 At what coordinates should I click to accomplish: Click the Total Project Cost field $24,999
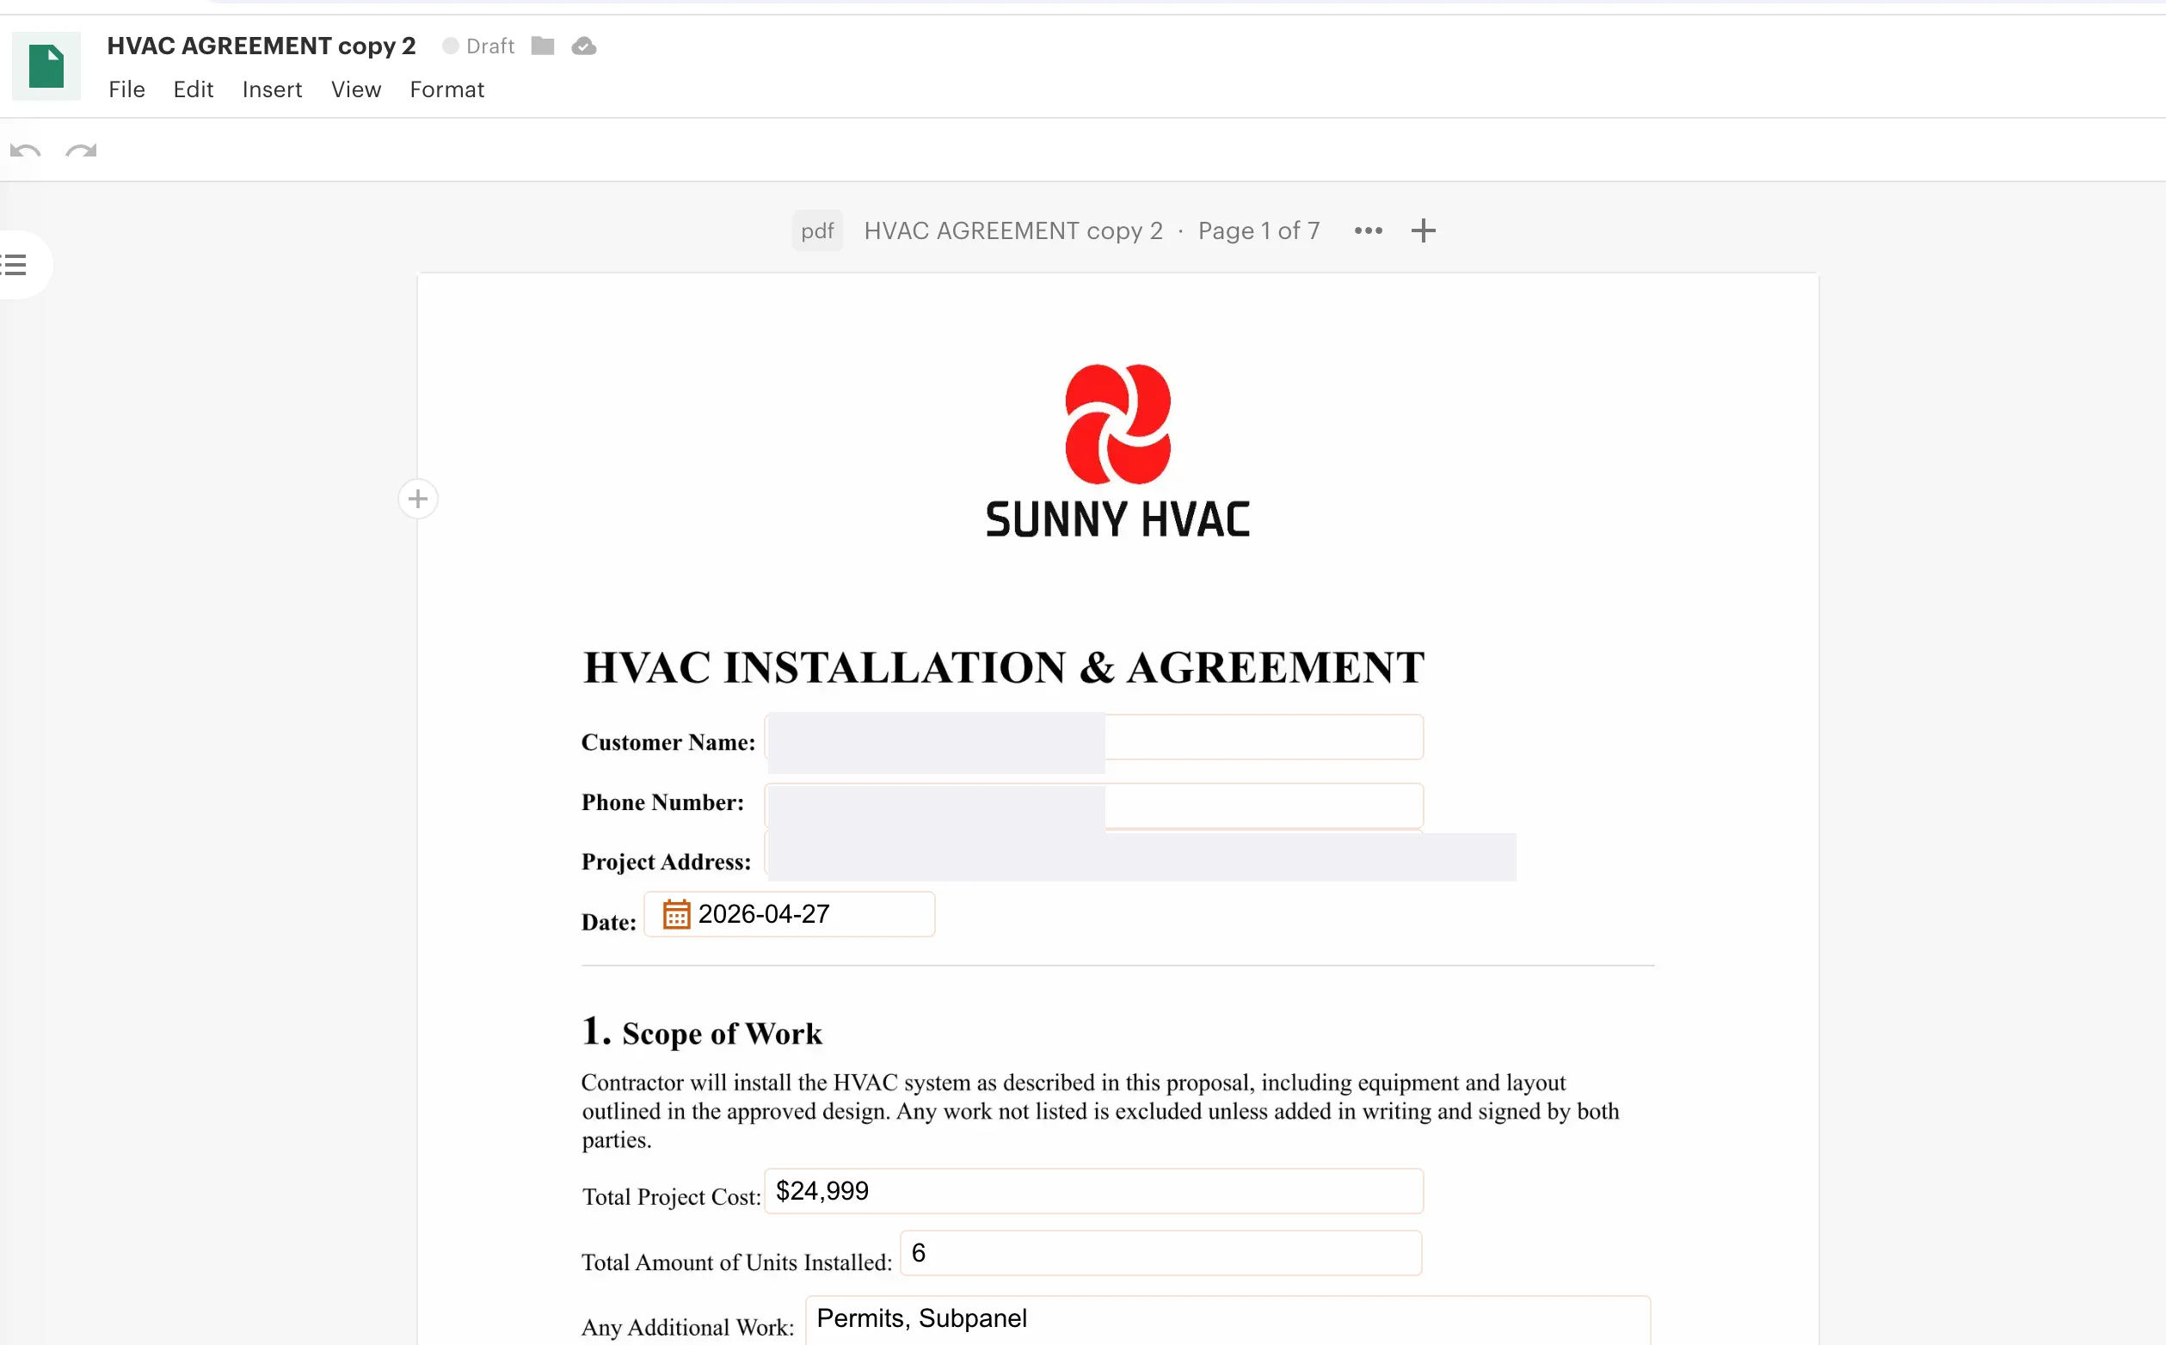(x=1094, y=1191)
